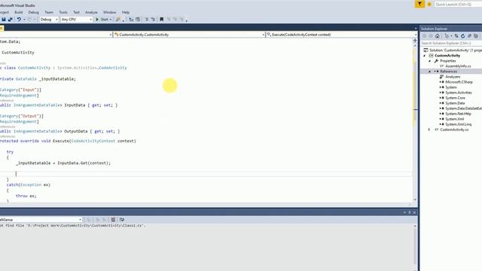The width and height of the screenshot is (482, 271).
Task: Click the Solution Explorer Back icon
Action: coord(424,36)
